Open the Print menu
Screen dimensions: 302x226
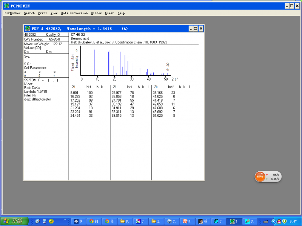point(42,13)
